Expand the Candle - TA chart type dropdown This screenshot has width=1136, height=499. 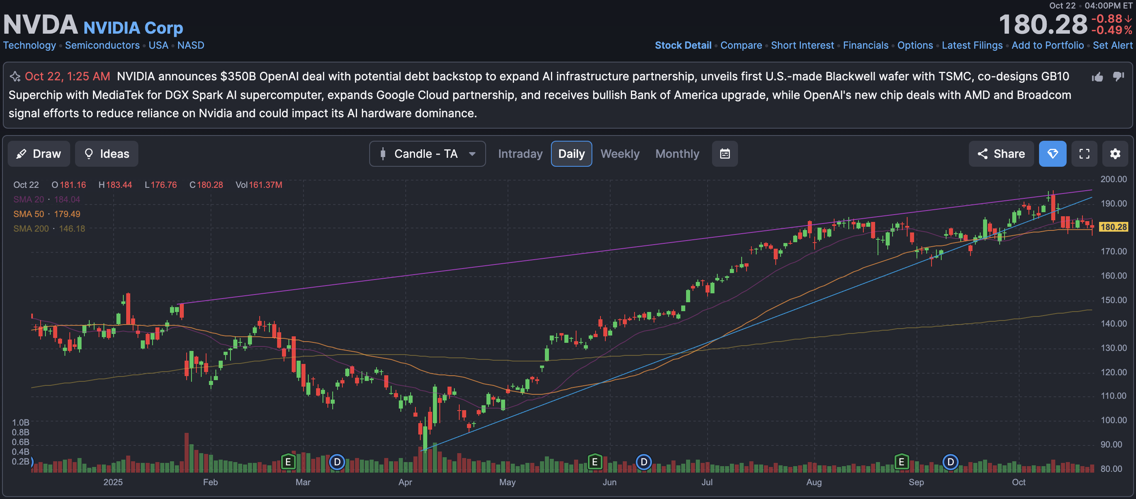[427, 154]
